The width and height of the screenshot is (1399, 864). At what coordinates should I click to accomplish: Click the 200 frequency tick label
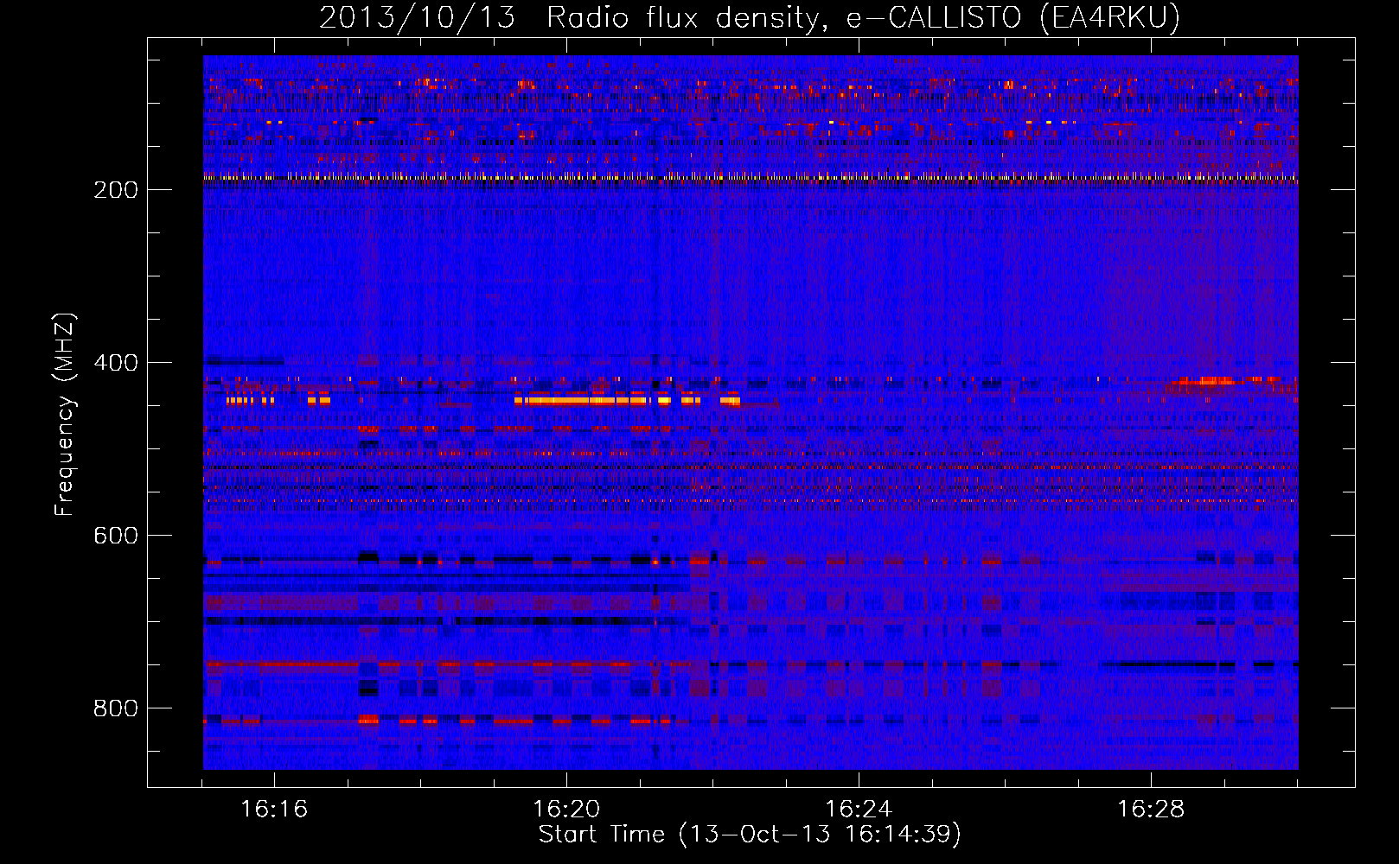[116, 190]
